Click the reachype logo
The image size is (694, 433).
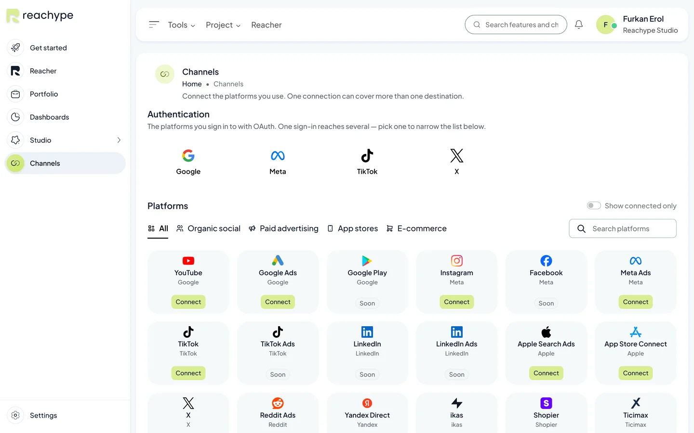point(40,15)
